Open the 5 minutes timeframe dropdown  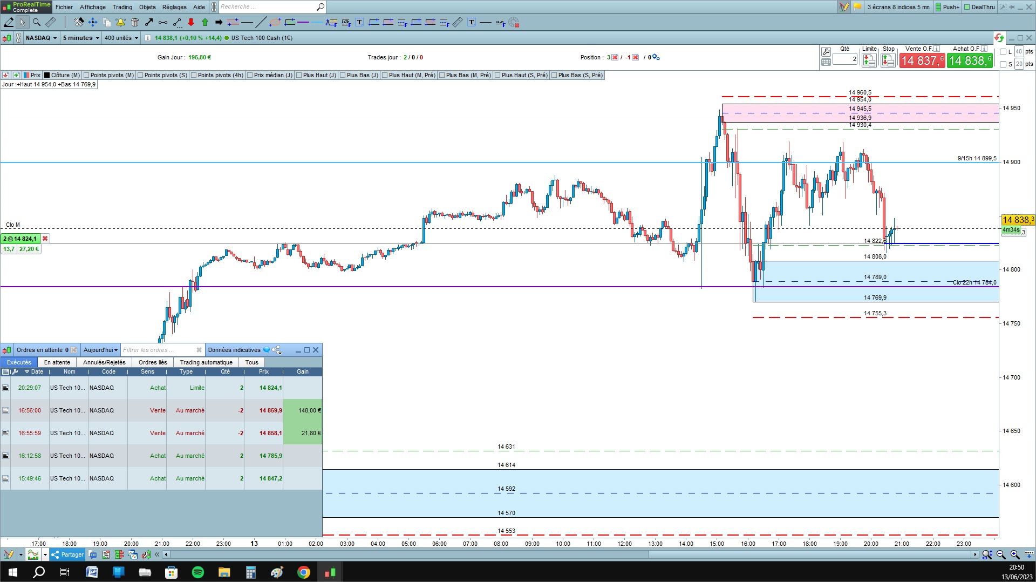pyautogui.click(x=81, y=38)
